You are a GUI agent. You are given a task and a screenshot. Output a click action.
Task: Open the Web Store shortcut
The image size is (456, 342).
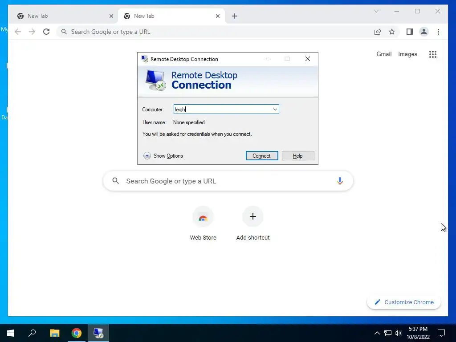point(203,223)
